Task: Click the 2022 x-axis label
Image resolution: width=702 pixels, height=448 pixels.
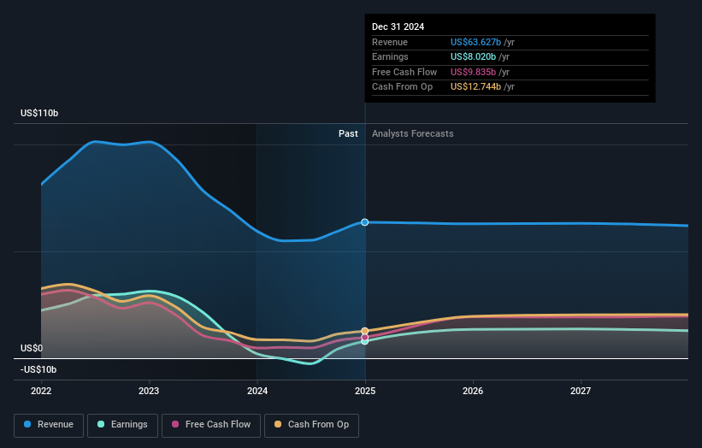Action: pos(41,391)
